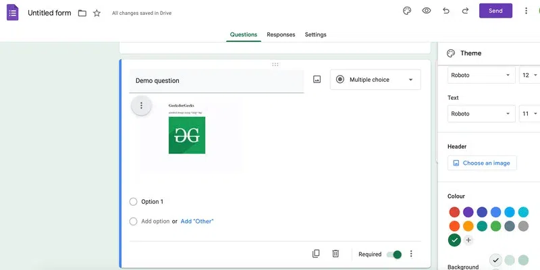This screenshot has height=270, width=540.
Task: Pick the blue colour swatch
Action: (x=495, y=212)
